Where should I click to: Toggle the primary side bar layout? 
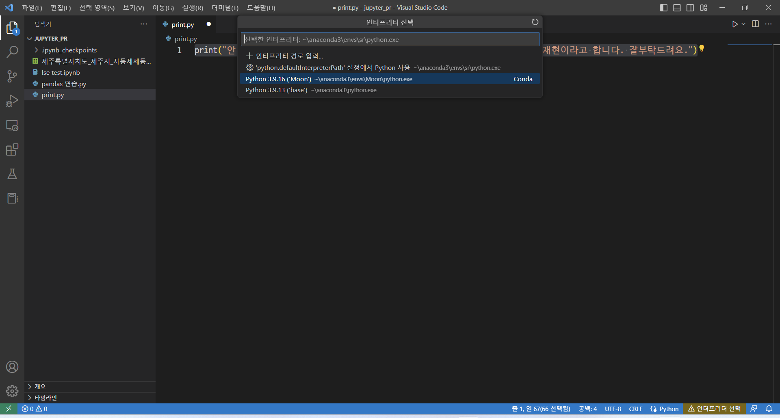tap(664, 8)
